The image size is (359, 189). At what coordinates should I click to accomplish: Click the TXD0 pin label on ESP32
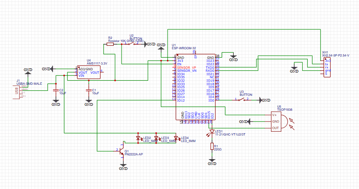[210, 68]
